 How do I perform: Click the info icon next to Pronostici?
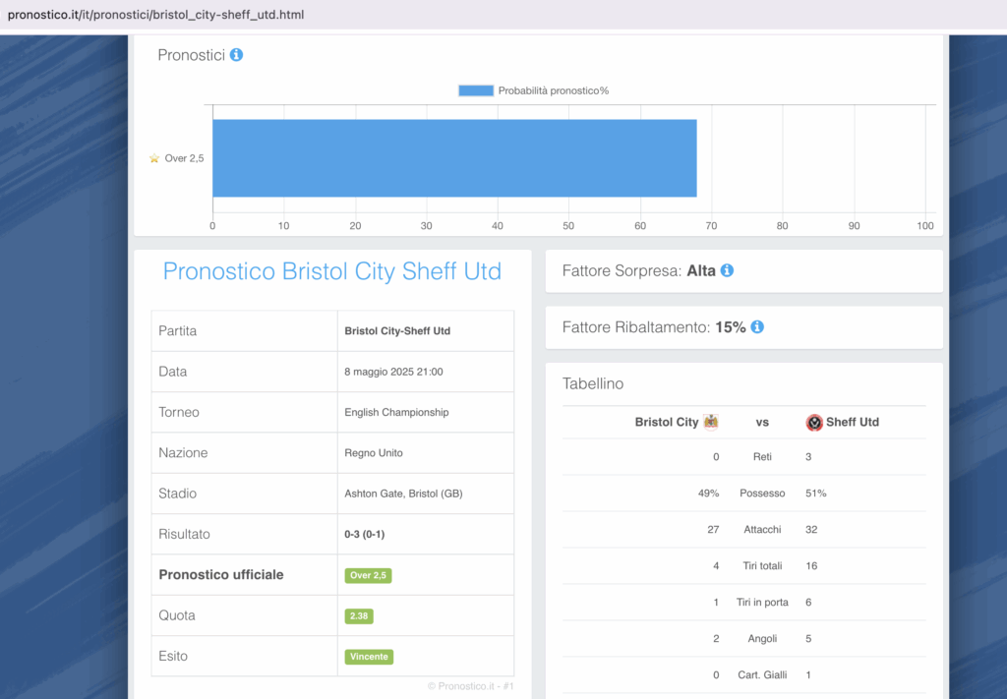tap(236, 55)
